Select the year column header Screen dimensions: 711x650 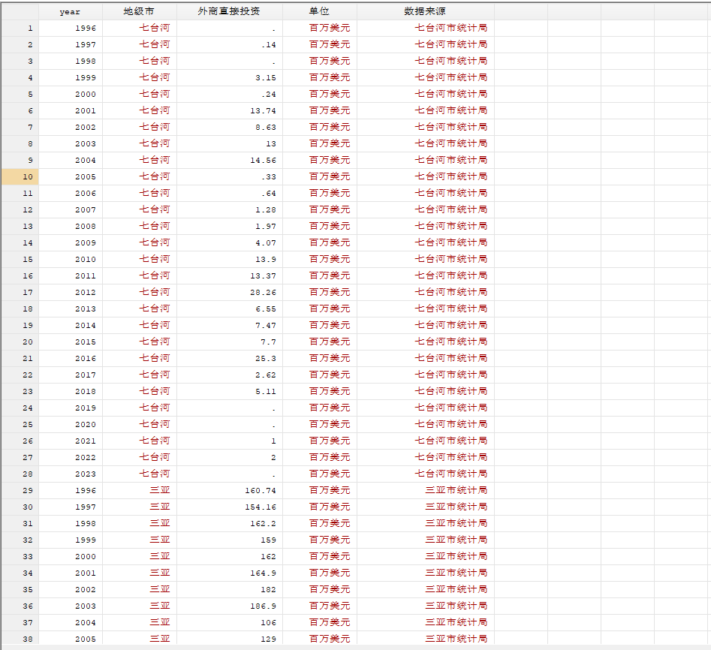point(71,12)
